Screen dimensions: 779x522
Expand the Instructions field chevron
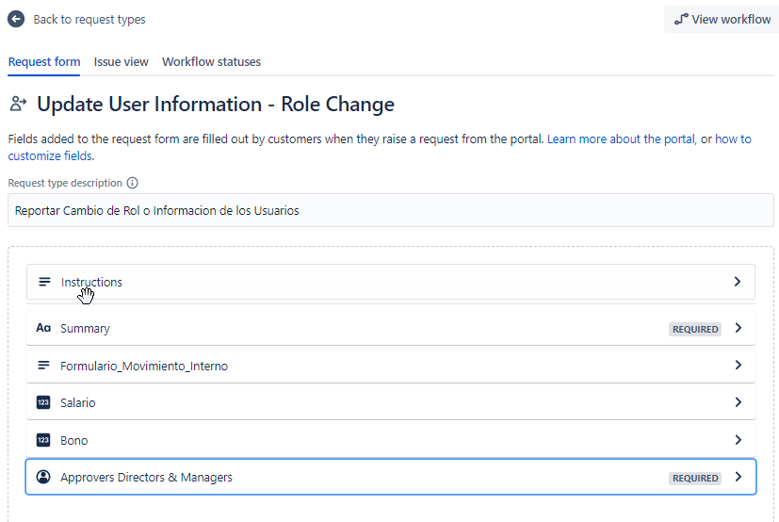pyautogui.click(x=738, y=282)
